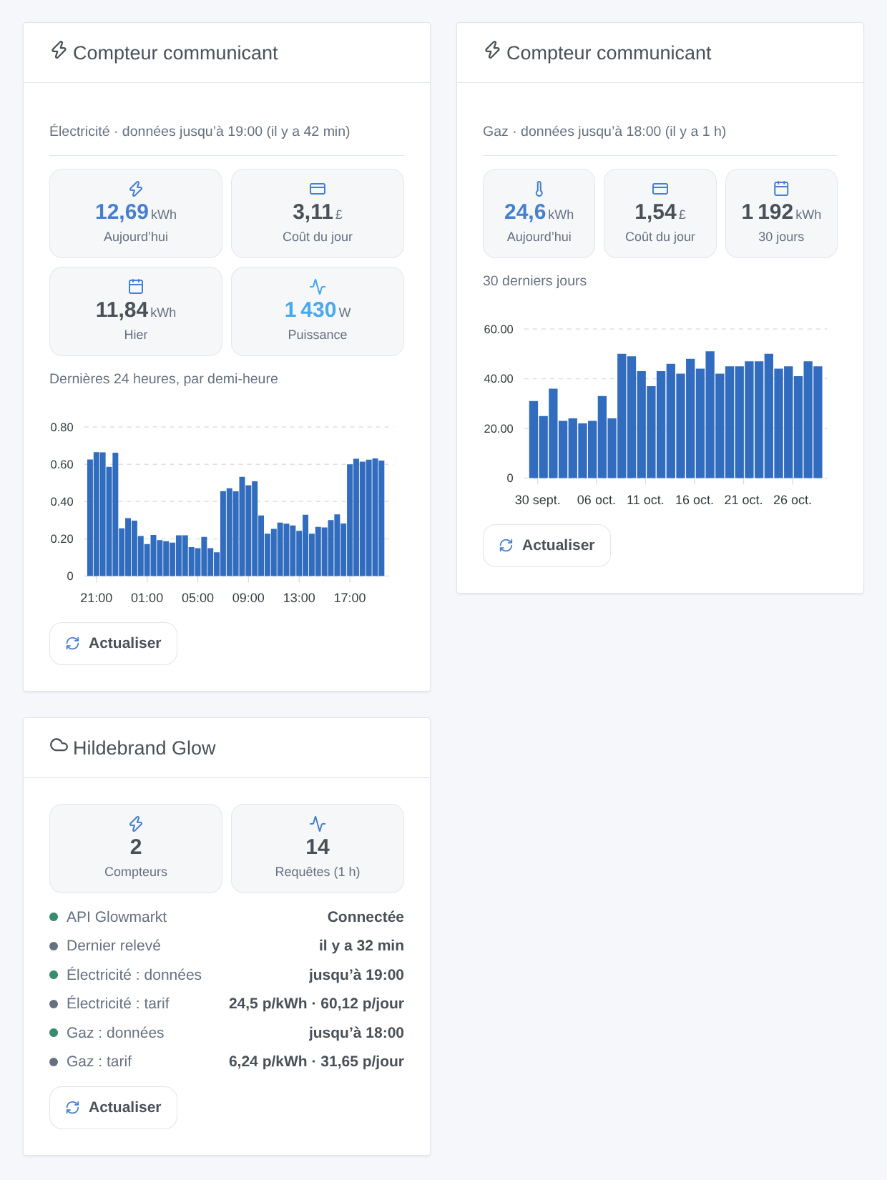Click the green status dot next to API Glowmarkt

coord(54,917)
